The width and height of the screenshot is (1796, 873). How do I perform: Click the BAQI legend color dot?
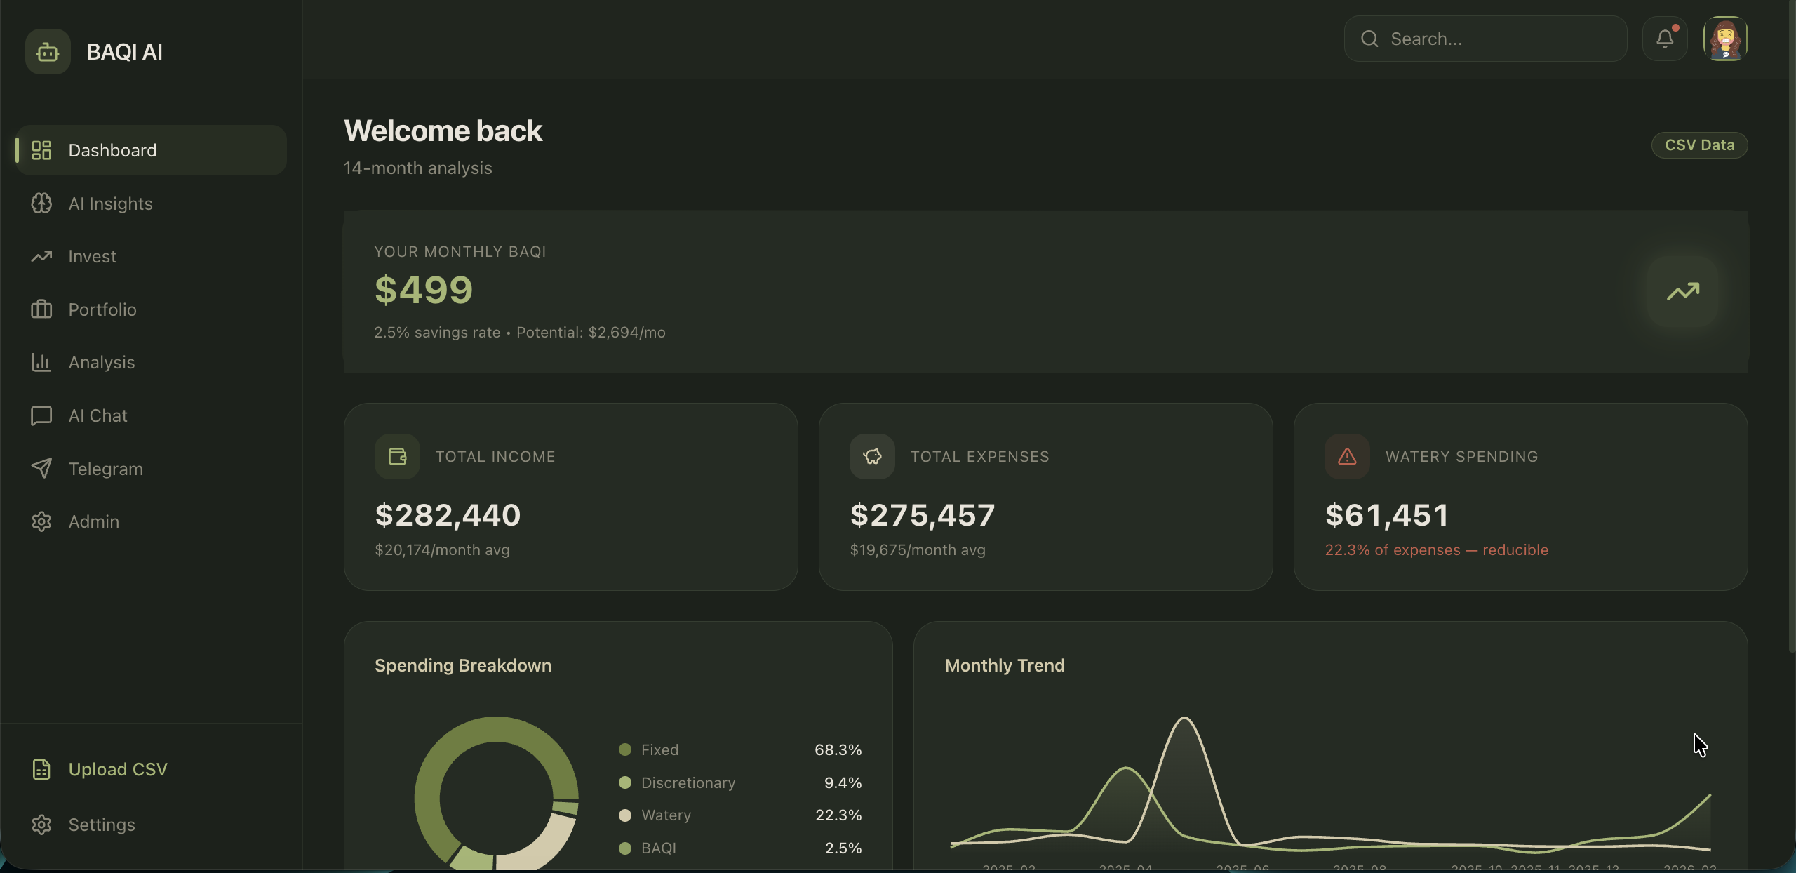(x=624, y=848)
